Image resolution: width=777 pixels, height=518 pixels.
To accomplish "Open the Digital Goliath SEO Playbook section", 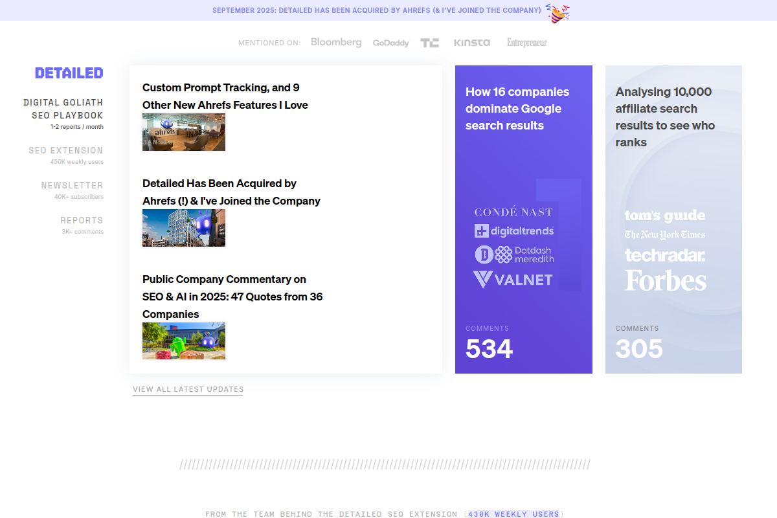I will click(x=63, y=109).
